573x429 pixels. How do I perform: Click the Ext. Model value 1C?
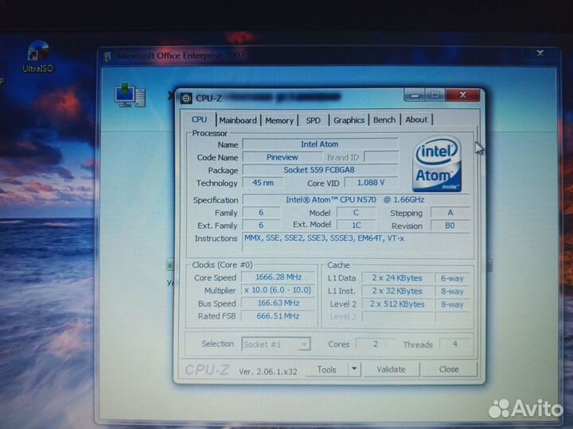(x=357, y=226)
